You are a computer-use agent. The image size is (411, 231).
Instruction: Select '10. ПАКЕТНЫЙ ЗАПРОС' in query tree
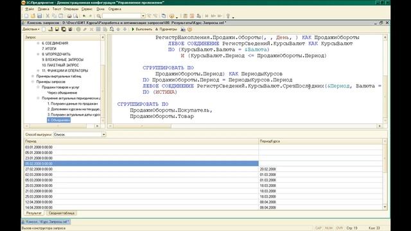pyautogui.click(x=60, y=65)
